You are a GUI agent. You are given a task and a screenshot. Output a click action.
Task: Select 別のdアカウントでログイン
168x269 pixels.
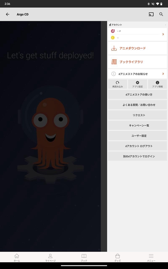(x=137, y=156)
